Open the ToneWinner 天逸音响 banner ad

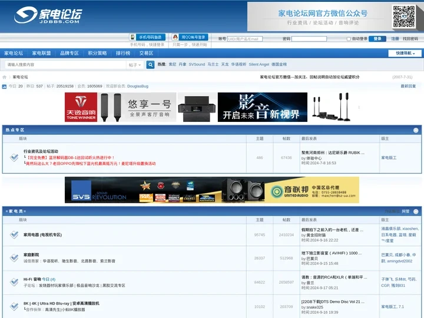[120, 107]
